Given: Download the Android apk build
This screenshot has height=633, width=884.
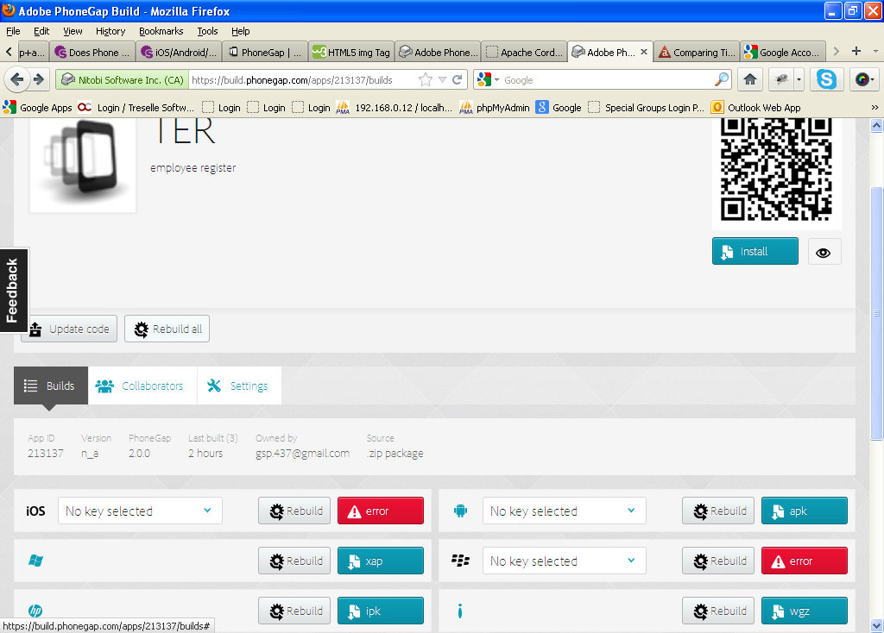Looking at the screenshot, I should point(804,511).
